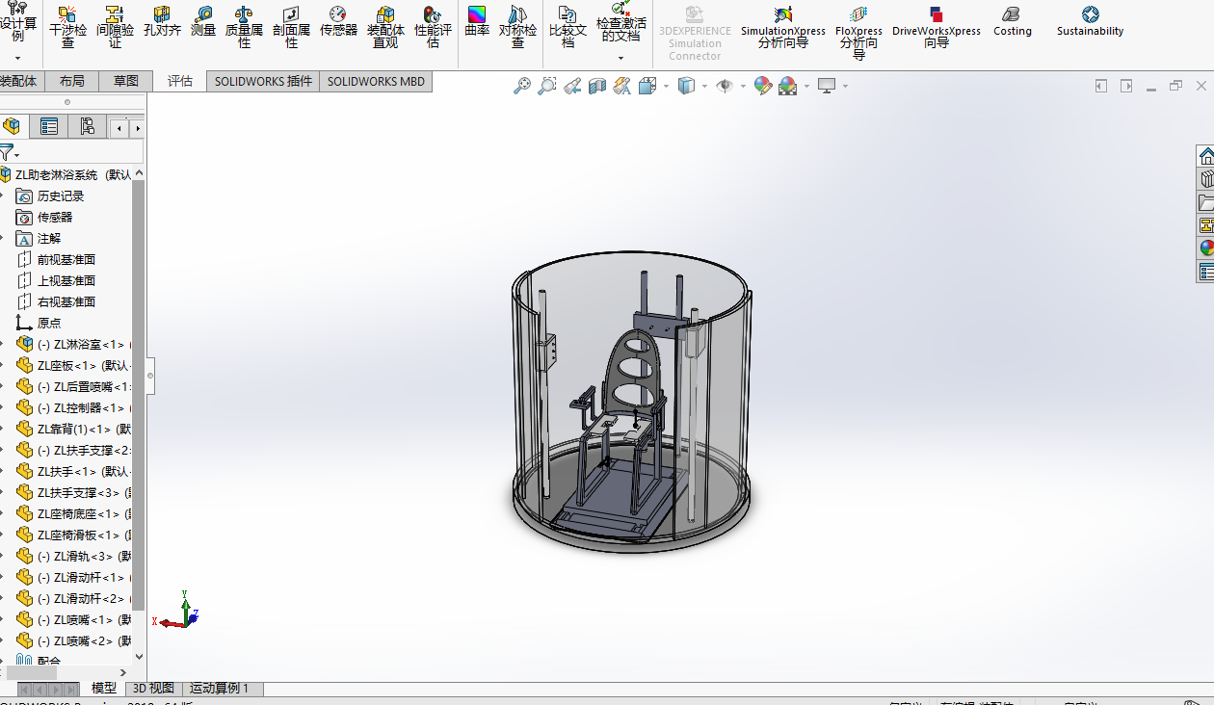Click the feature tree filter funnel
This screenshot has height=705, width=1214.
7,152
